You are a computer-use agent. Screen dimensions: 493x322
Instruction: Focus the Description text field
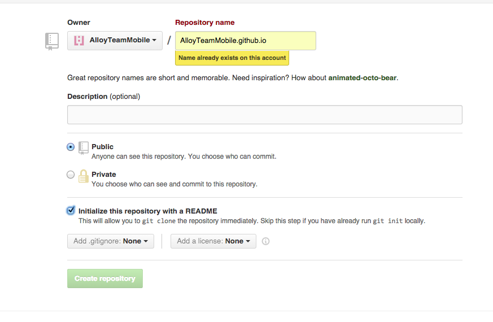[265, 115]
